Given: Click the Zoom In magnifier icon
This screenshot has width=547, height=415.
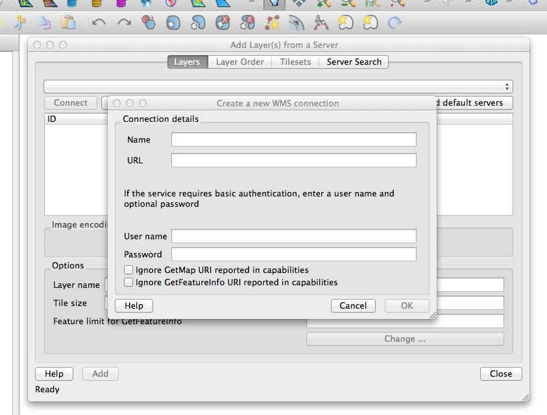Looking at the screenshot, I should point(323,3).
